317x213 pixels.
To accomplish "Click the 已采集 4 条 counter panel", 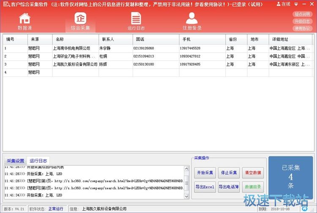I will click(290, 177).
